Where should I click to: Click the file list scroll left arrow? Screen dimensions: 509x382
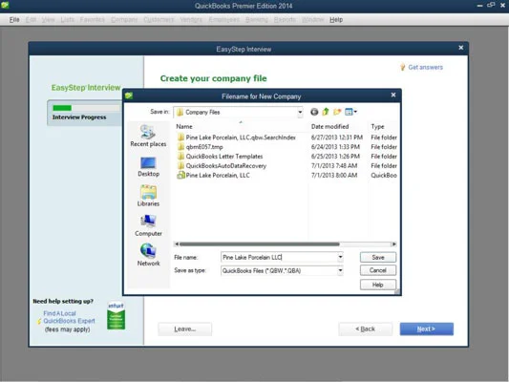point(177,244)
